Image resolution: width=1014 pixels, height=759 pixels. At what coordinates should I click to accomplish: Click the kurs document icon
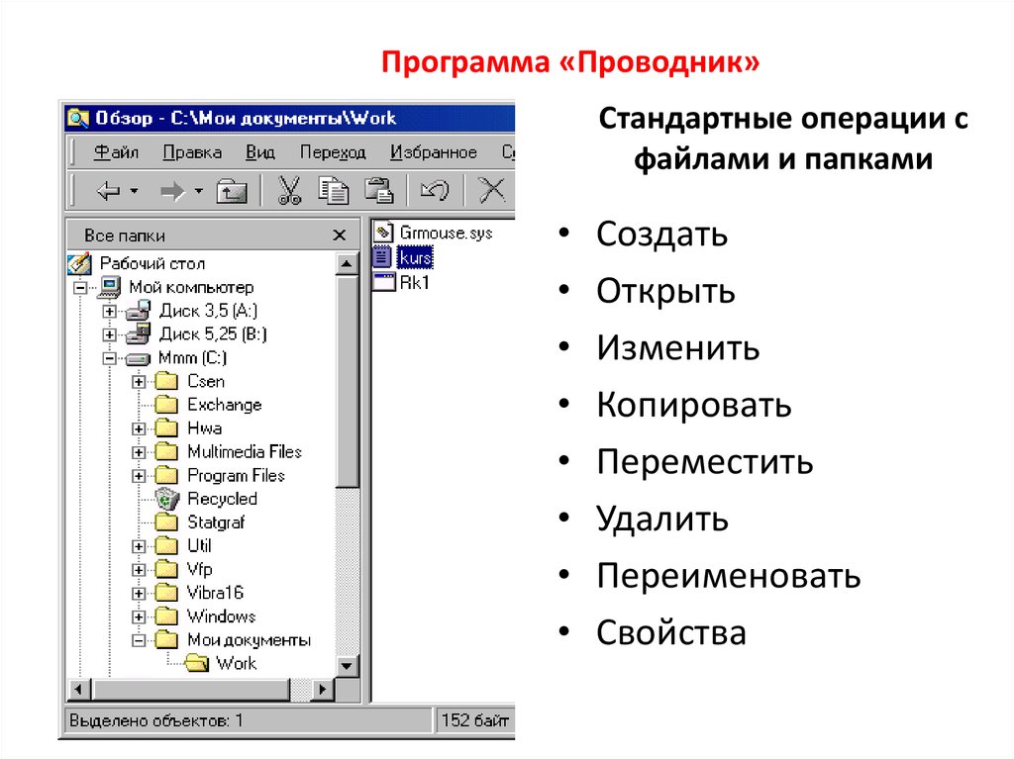pyautogui.click(x=383, y=257)
